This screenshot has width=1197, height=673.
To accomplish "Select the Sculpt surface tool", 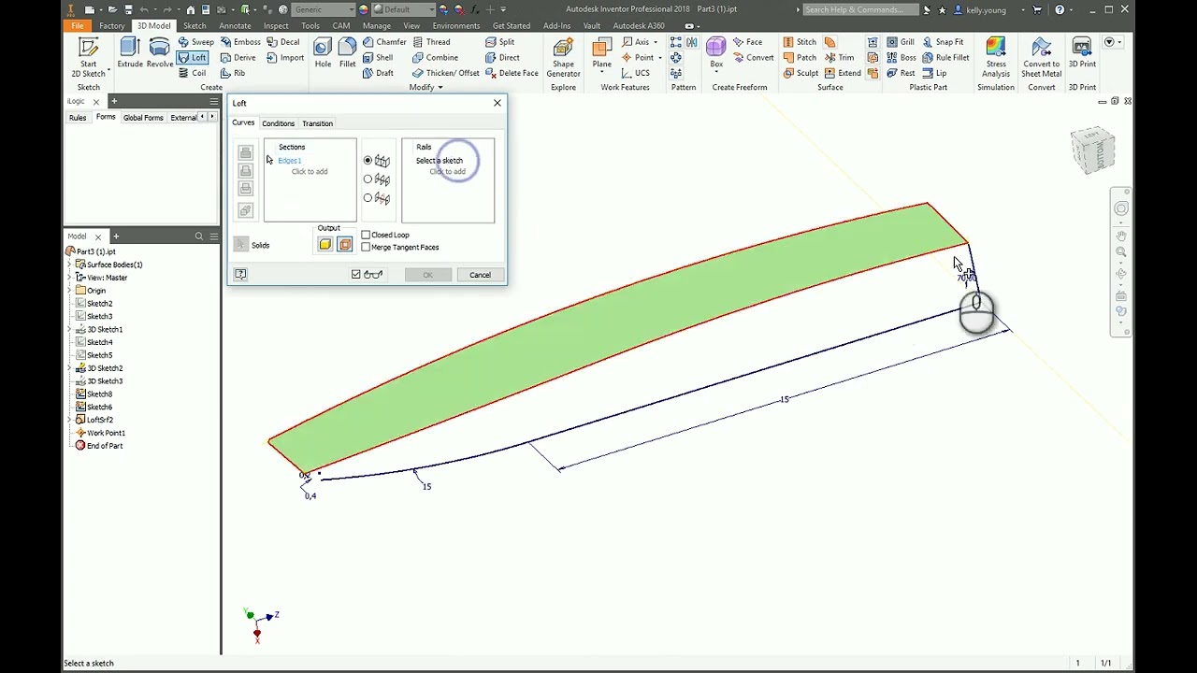I will [x=800, y=73].
